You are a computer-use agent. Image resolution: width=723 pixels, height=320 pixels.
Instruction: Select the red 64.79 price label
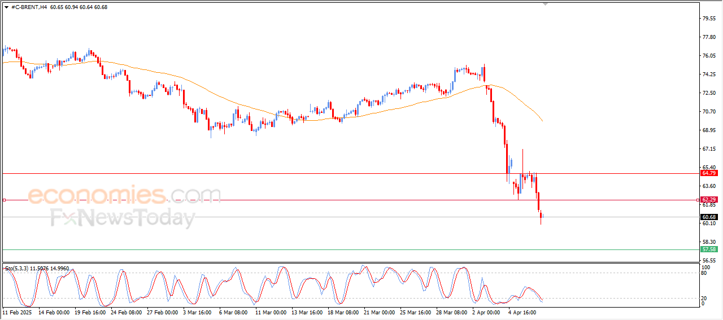click(x=709, y=173)
